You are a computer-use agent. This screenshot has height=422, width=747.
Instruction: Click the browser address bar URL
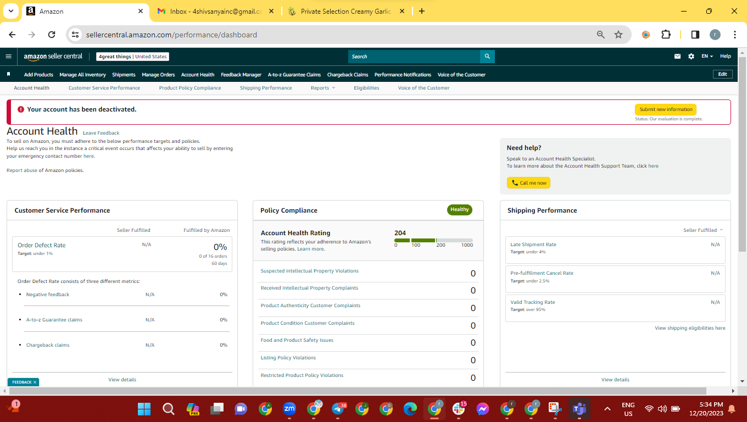pos(171,35)
